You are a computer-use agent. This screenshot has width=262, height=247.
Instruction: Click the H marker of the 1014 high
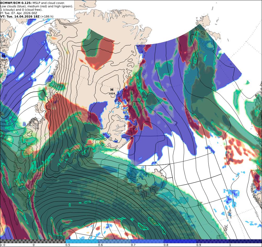4,56
